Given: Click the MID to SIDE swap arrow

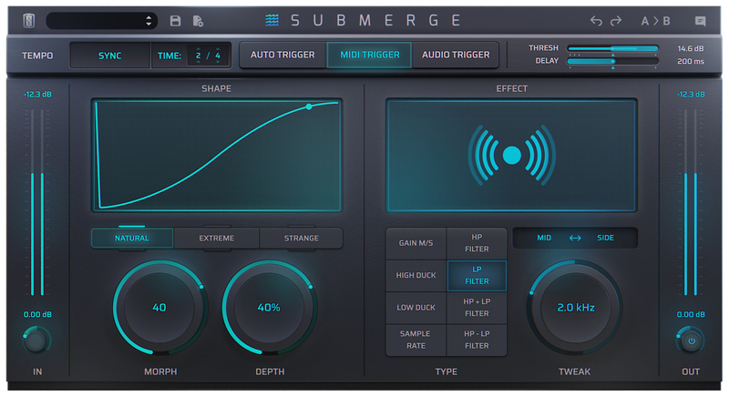Looking at the screenshot, I should pyautogui.click(x=575, y=238).
